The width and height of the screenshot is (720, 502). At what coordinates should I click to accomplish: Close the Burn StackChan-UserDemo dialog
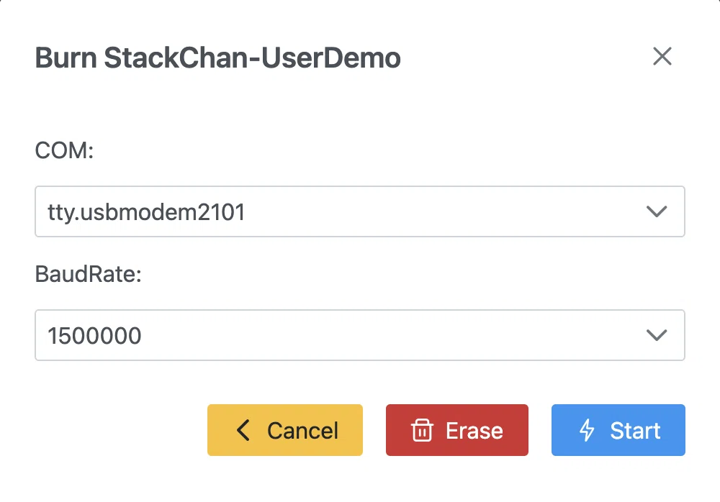[662, 56]
